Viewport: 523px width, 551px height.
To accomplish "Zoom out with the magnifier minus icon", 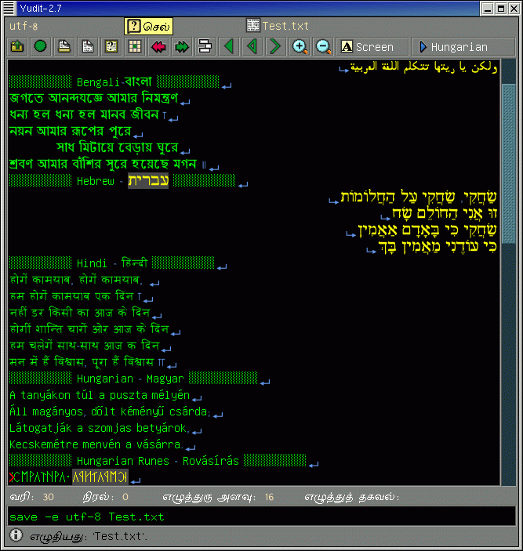I will pyautogui.click(x=323, y=47).
